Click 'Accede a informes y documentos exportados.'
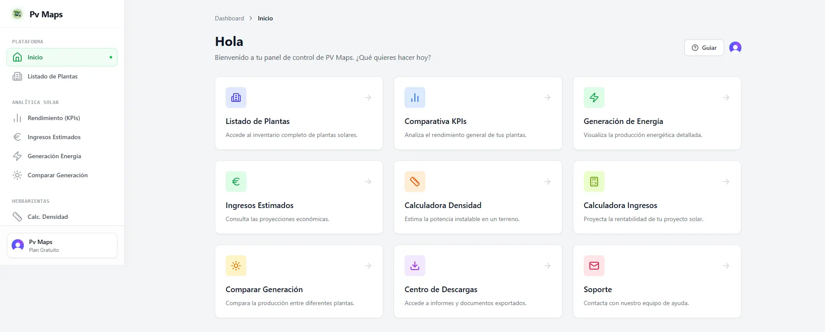The height and width of the screenshot is (332, 825). 466,303
